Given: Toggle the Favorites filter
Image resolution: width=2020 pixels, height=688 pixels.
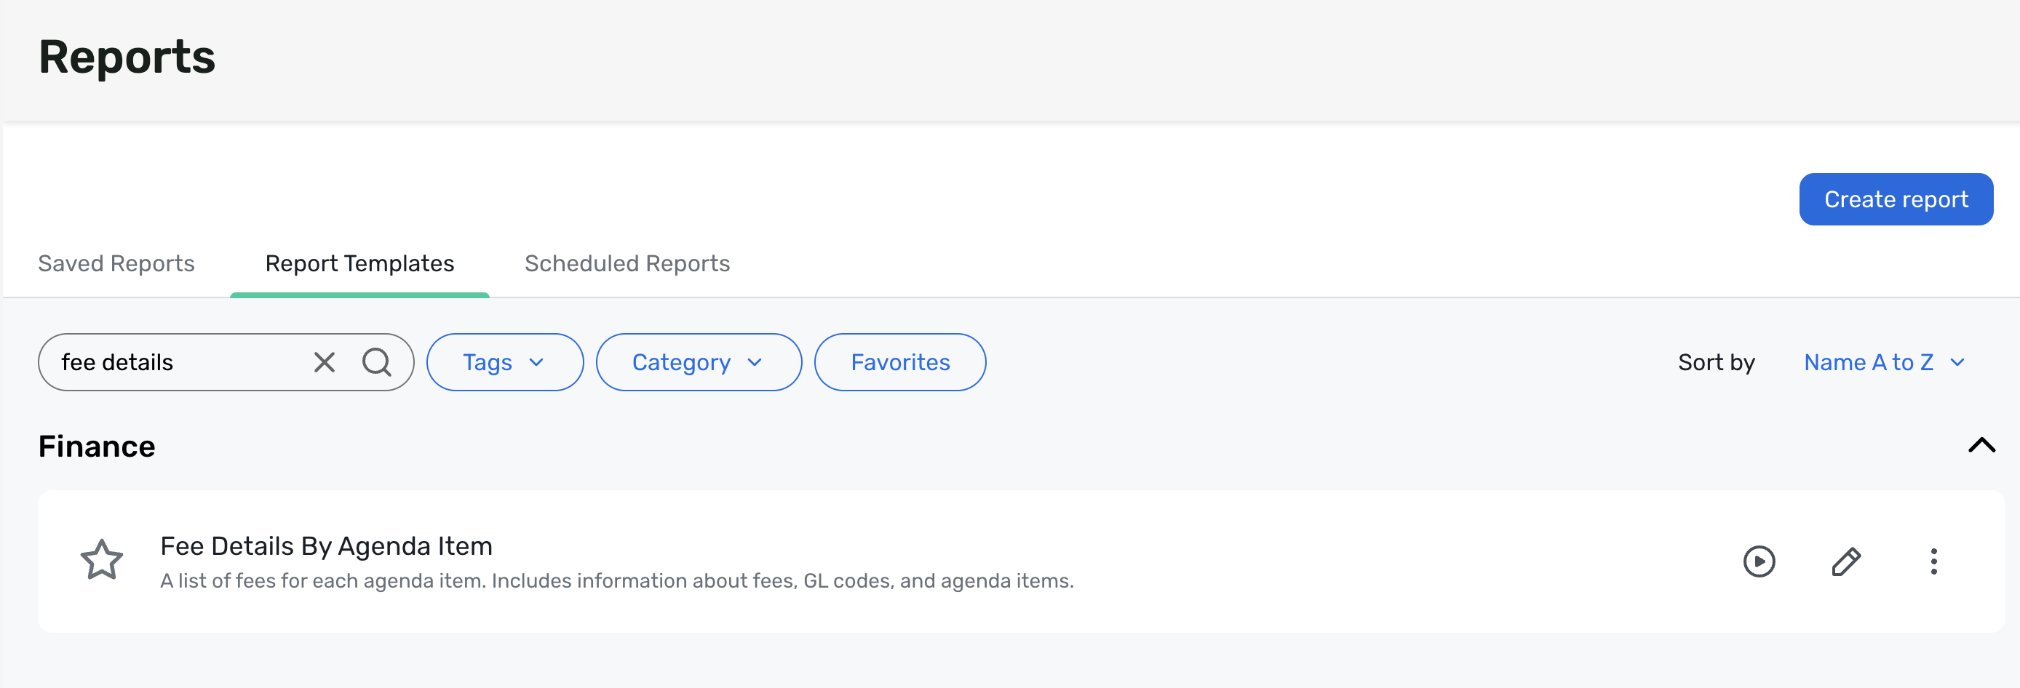Looking at the screenshot, I should (x=900, y=362).
